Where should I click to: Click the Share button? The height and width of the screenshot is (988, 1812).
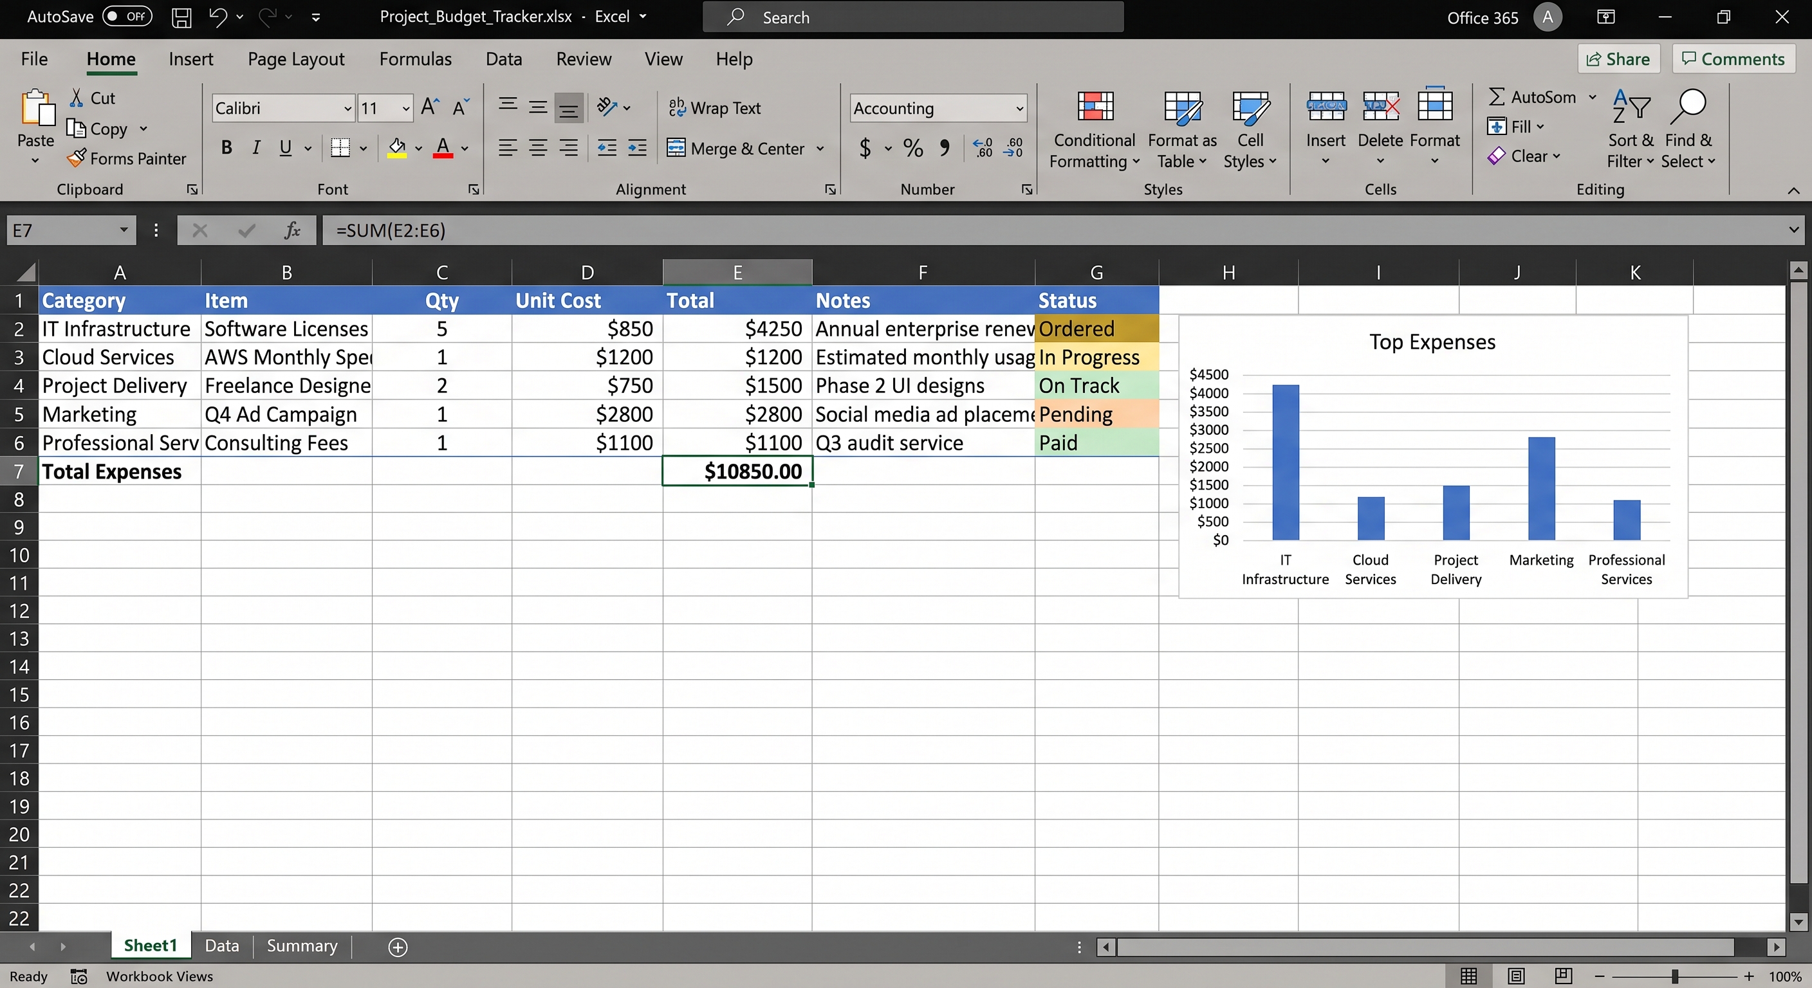tap(1618, 59)
